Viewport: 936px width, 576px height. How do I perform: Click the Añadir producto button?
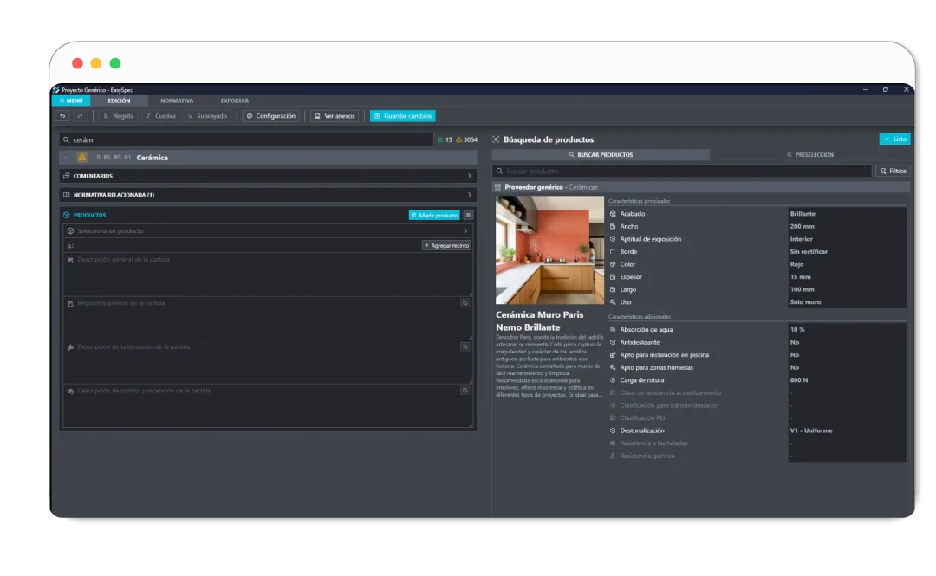(x=434, y=215)
